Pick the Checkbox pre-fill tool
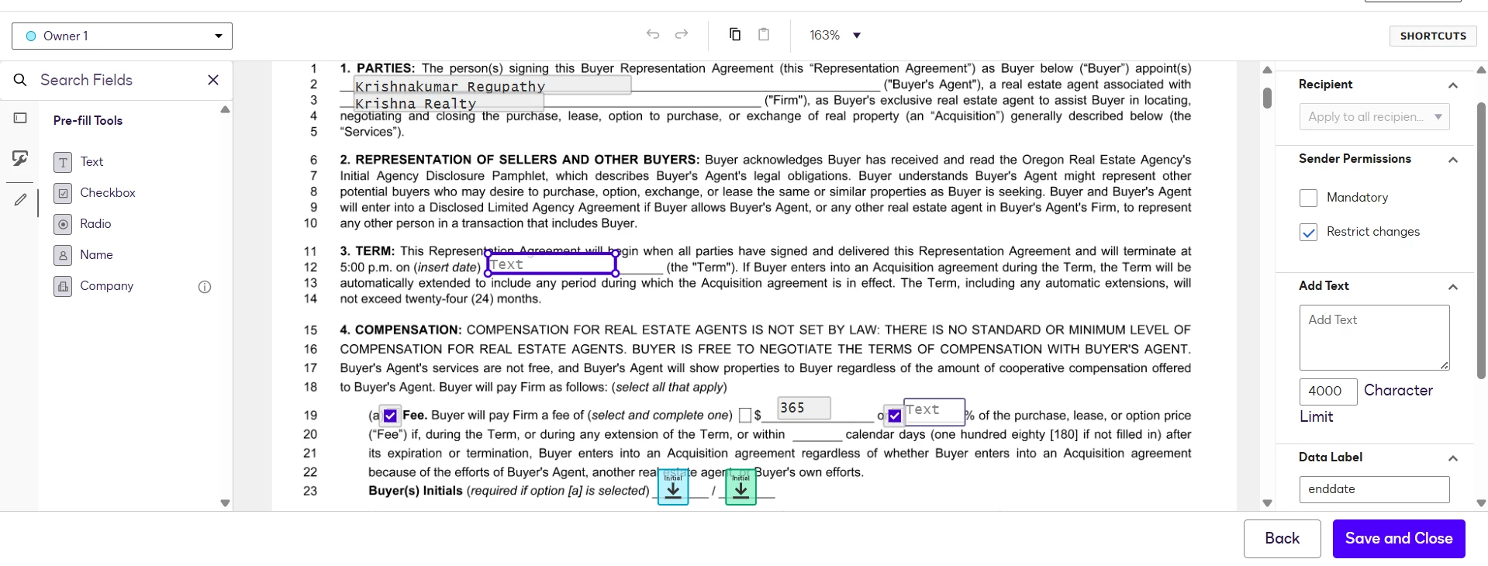 pyautogui.click(x=95, y=193)
